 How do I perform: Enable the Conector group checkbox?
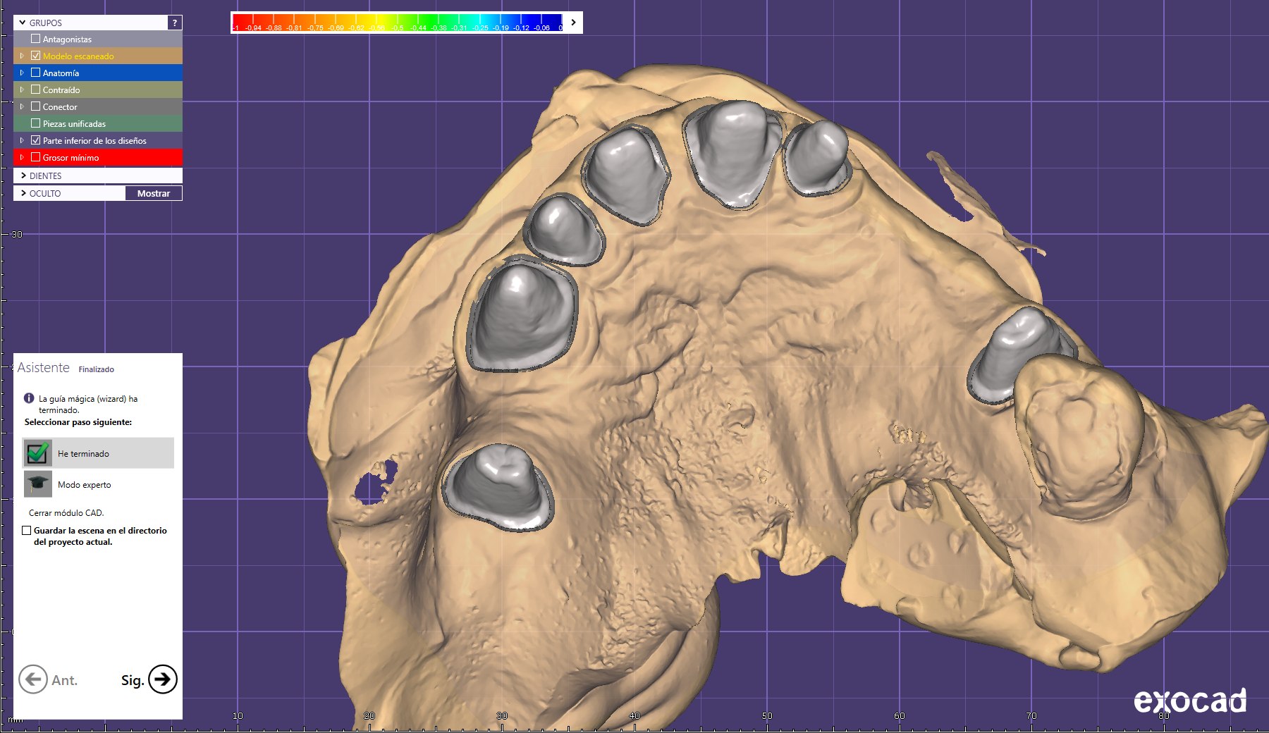pyautogui.click(x=35, y=106)
